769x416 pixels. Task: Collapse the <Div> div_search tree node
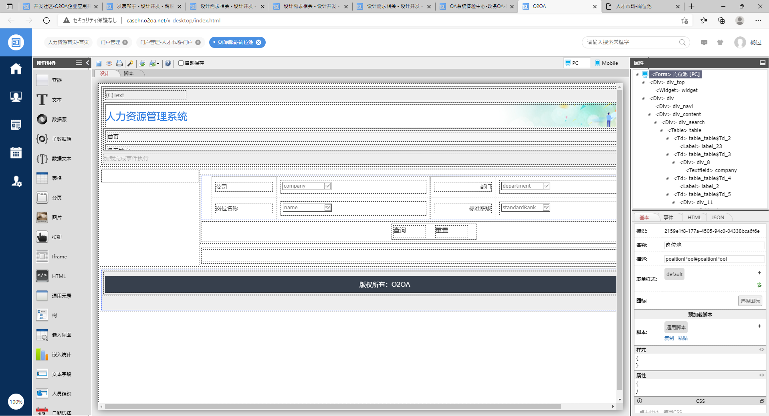[656, 122]
